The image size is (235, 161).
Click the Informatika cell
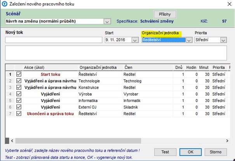pos(101,101)
